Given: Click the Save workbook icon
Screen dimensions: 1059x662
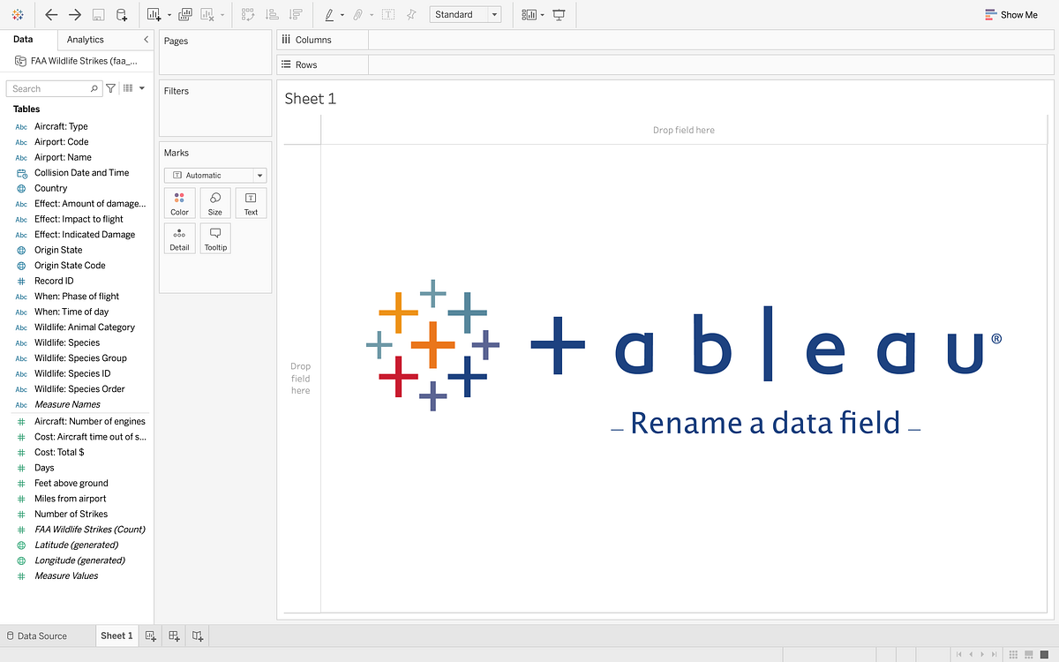Looking at the screenshot, I should coord(98,14).
